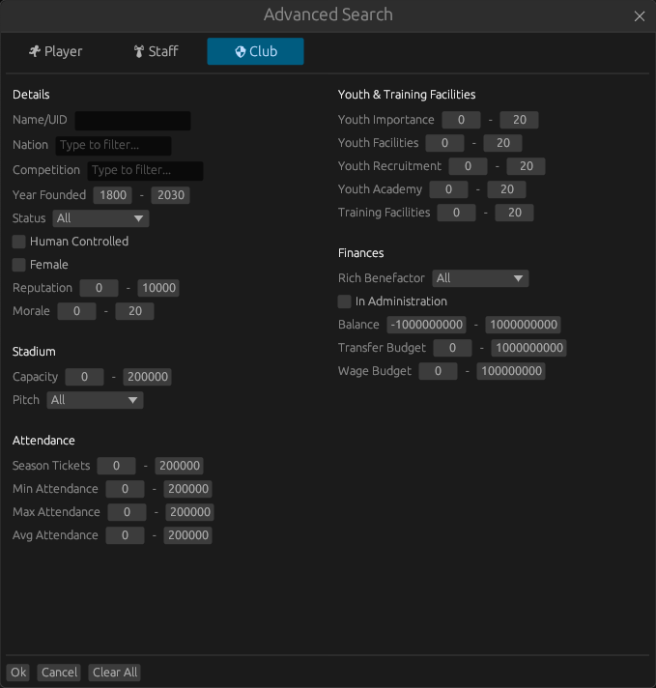Click the Competition filter field
Image resolution: width=656 pixels, height=688 pixels.
145,171
